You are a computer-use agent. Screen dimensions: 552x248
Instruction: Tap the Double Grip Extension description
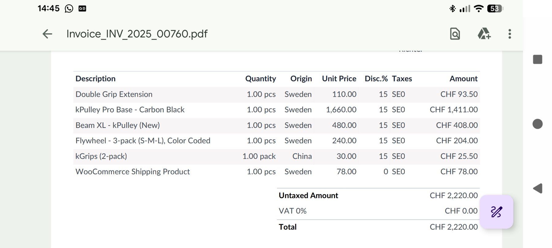tap(114, 94)
